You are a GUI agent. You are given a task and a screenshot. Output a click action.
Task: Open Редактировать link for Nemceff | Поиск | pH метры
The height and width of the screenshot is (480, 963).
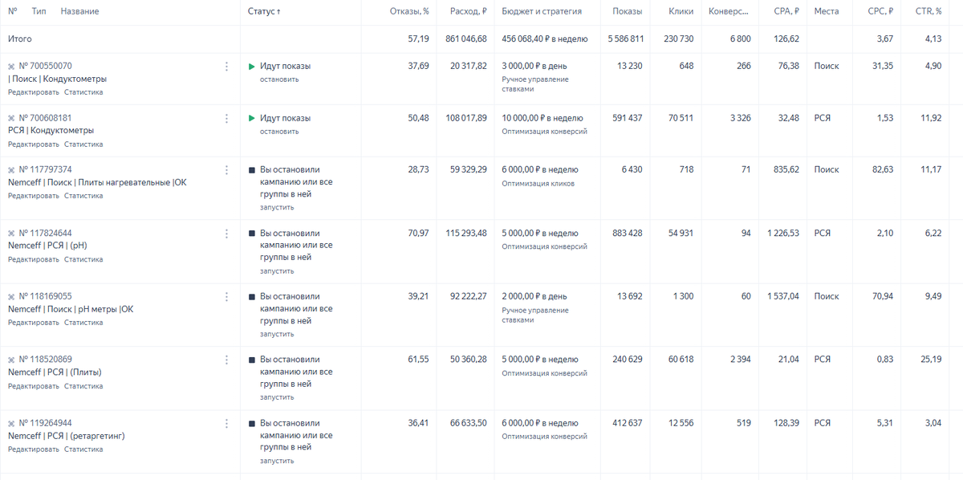pos(34,323)
